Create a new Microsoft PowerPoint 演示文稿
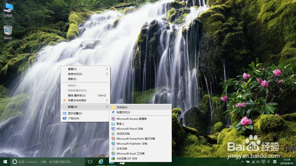The height and width of the screenshot is (166, 296). [x=140, y=139]
